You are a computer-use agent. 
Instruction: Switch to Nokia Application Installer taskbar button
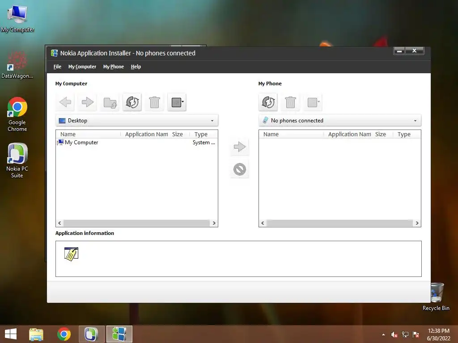(119, 334)
